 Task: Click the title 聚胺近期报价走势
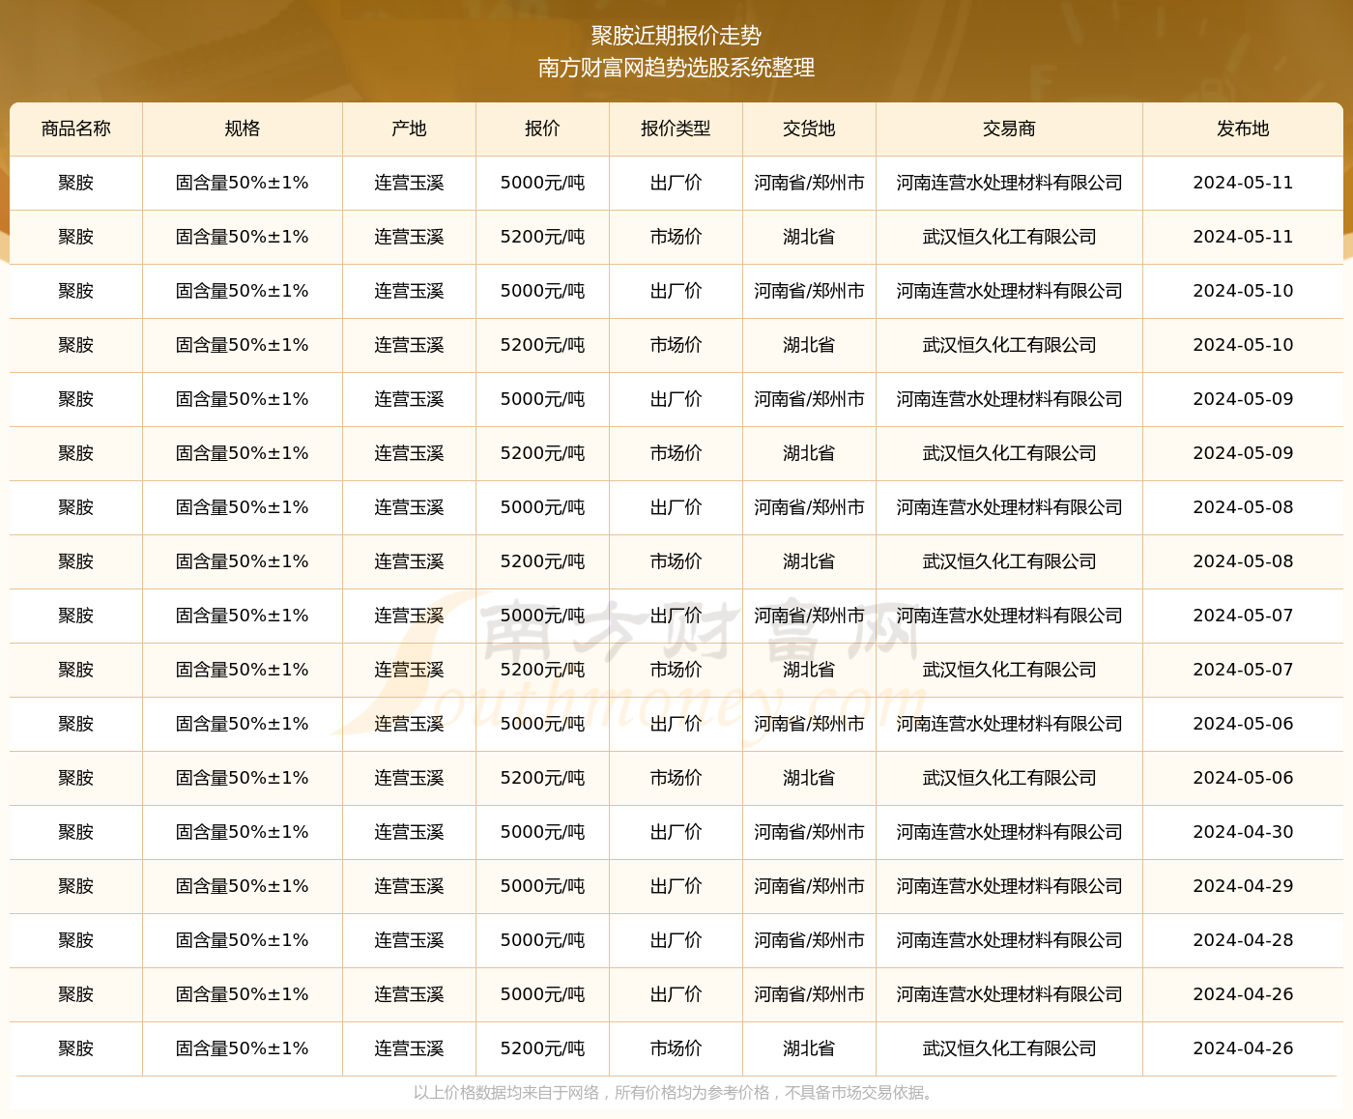(x=676, y=36)
